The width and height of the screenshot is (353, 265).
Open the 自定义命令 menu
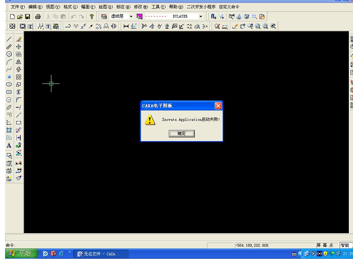click(x=229, y=7)
